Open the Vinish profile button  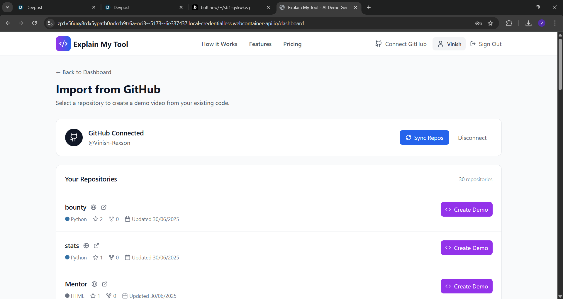[x=449, y=44]
